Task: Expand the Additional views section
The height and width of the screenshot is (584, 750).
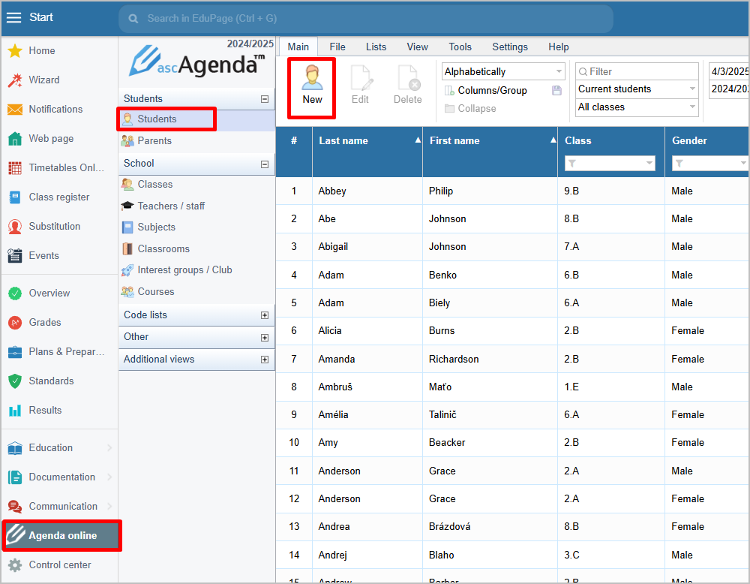Action: 264,360
